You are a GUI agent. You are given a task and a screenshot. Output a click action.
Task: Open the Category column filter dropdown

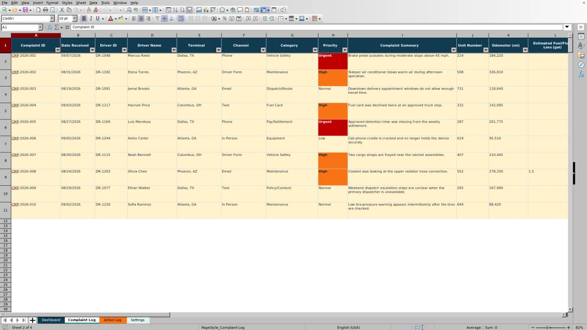315,50
